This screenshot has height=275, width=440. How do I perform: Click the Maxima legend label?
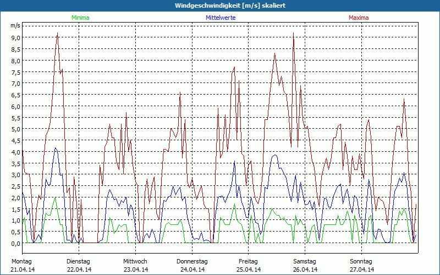(359, 18)
